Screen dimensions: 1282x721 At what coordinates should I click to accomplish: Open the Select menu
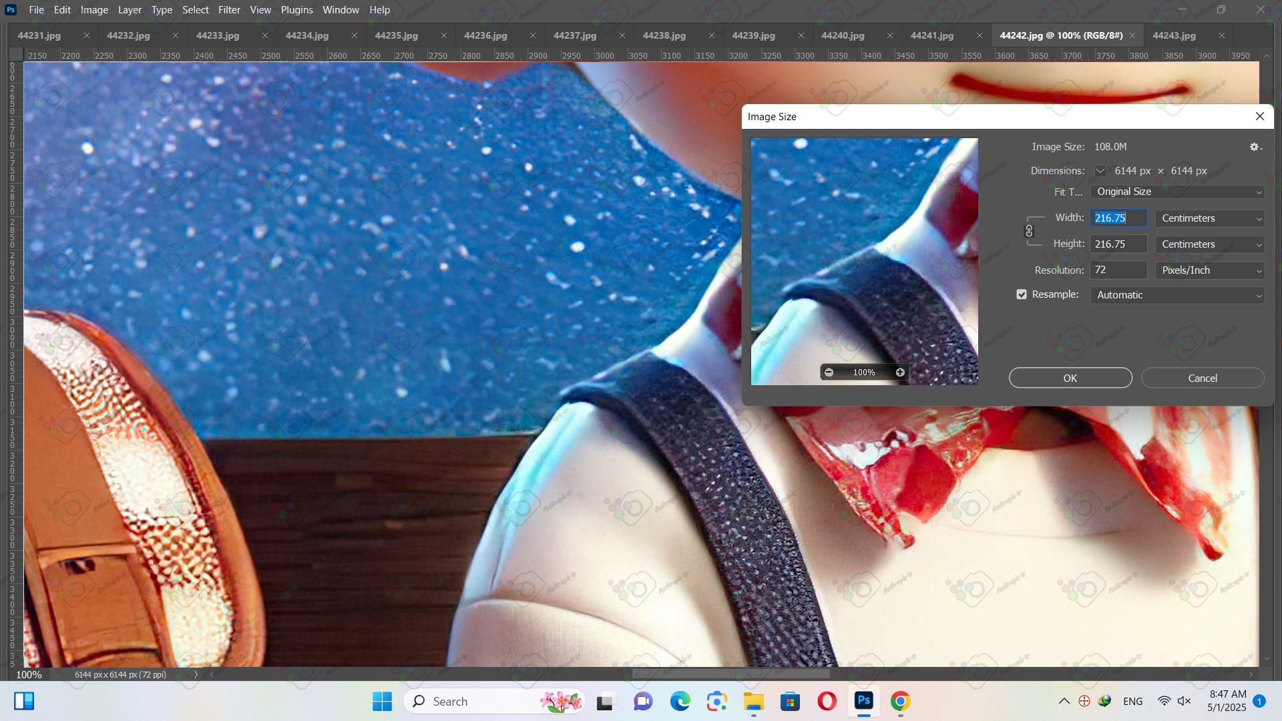(x=196, y=10)
